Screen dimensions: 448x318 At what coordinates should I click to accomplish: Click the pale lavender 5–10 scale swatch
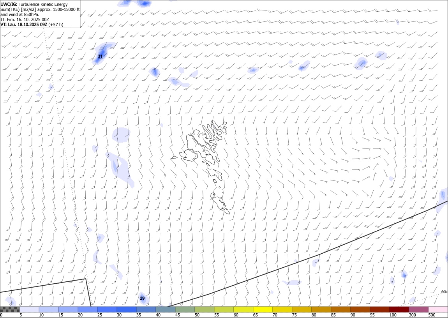click(29, 309)
